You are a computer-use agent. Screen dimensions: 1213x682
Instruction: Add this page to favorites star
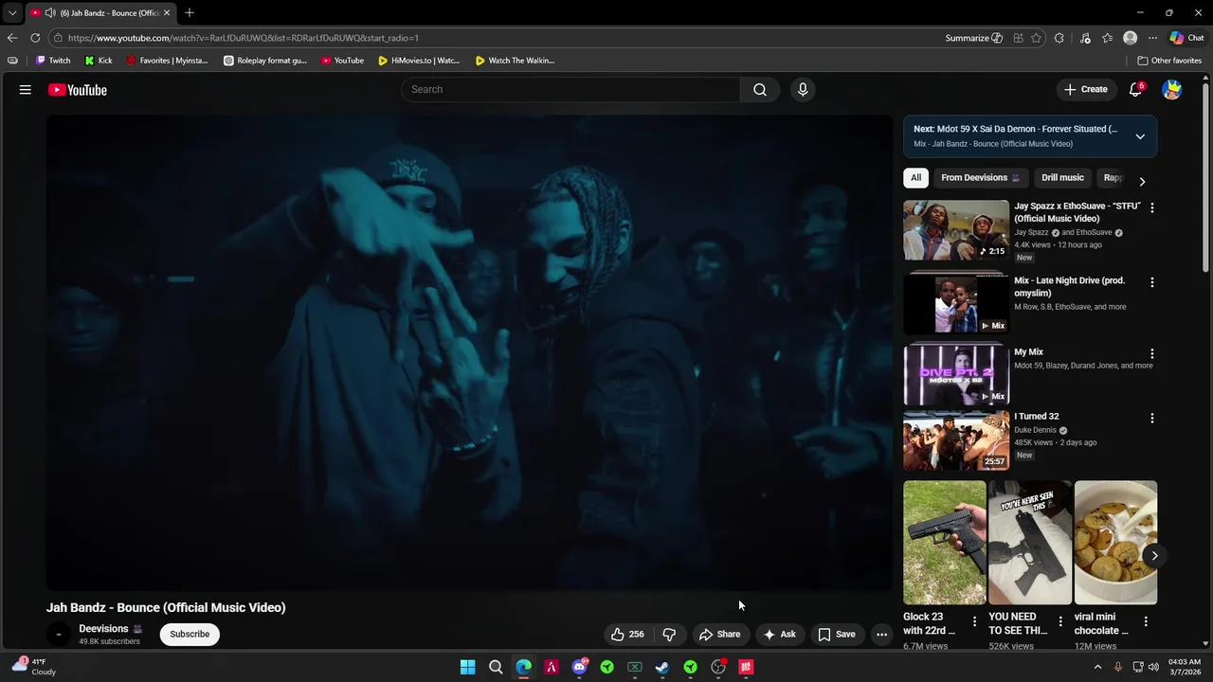(x=1036, y=38)
